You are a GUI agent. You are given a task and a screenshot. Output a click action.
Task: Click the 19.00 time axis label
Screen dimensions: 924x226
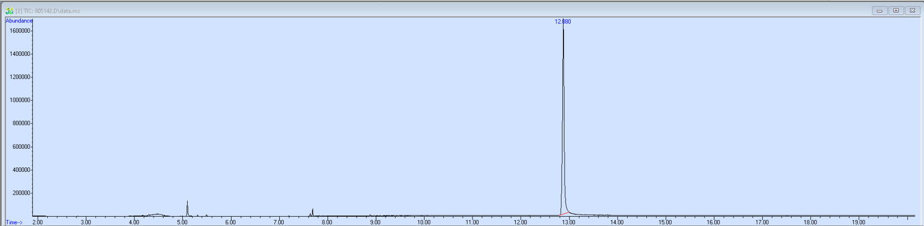[x=858, y=222]
